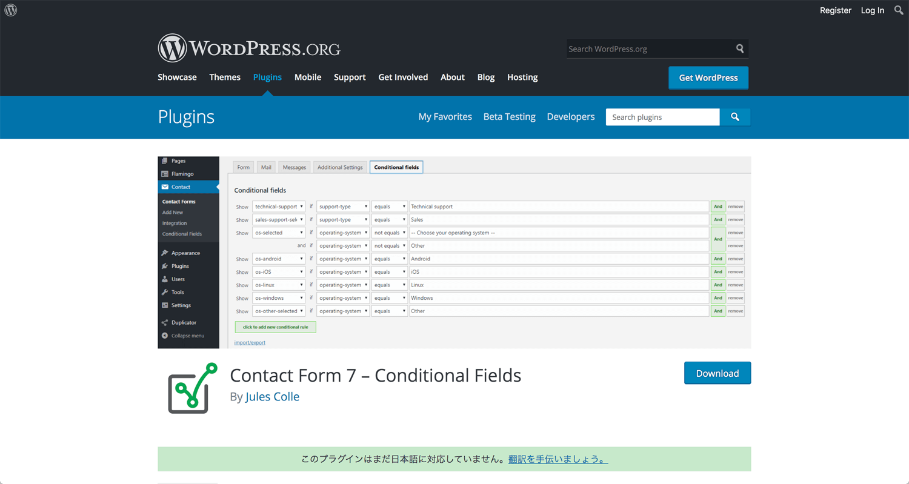909x484 pixels.
Task: Switch to the Form tab
Action: 244,167
